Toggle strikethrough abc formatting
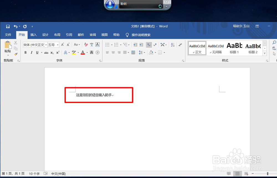This screenshot has height=178, width=277. (x=46, y=53)
